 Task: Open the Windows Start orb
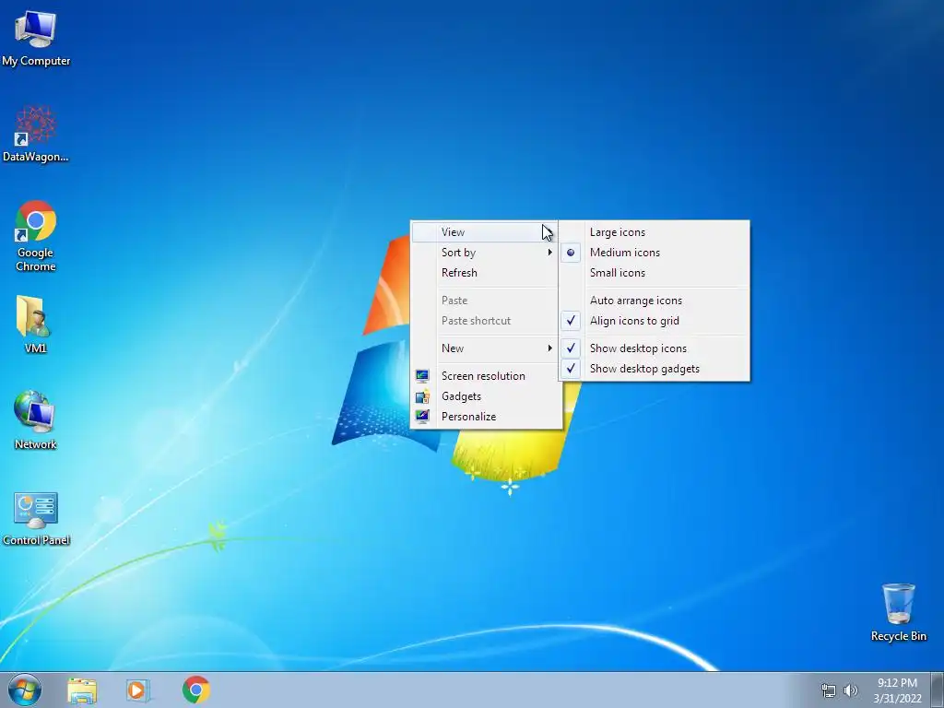pos(25,690)
